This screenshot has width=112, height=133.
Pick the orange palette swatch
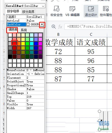pyautogui.click(x=19, y=44)
